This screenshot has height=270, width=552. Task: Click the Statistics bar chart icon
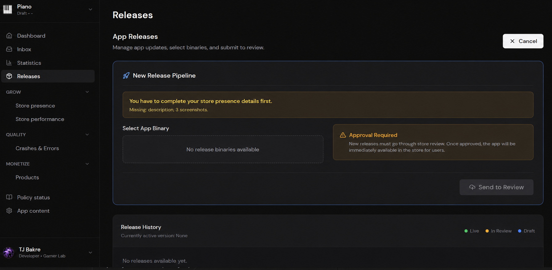click(x=9, y=63)
